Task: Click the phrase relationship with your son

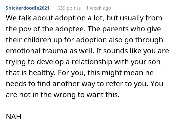Action: pyautogui.click(x=116, y=62)
